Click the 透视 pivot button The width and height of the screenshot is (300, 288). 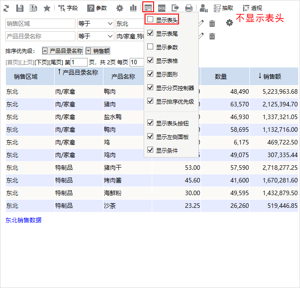(253, 8)
